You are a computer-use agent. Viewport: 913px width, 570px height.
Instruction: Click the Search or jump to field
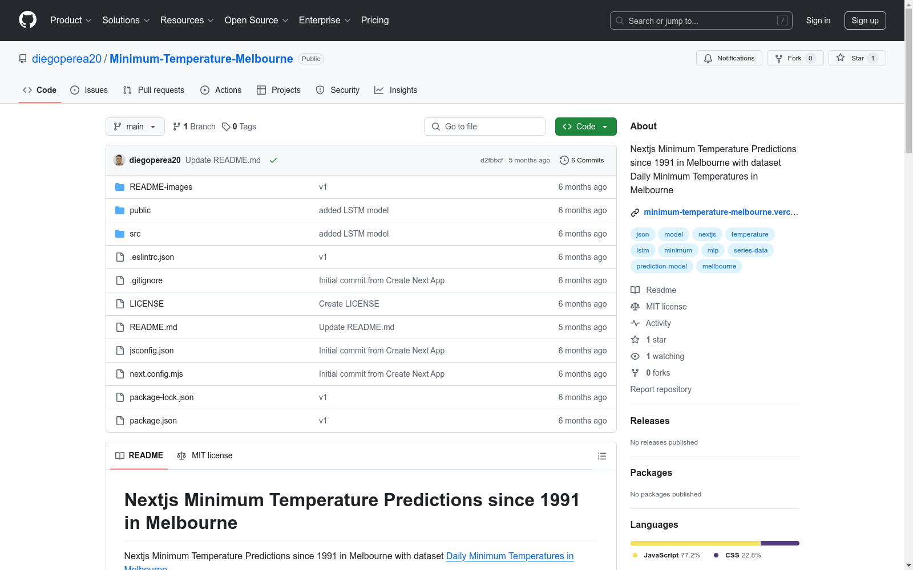pyautogui.click(x=701, y=21)
